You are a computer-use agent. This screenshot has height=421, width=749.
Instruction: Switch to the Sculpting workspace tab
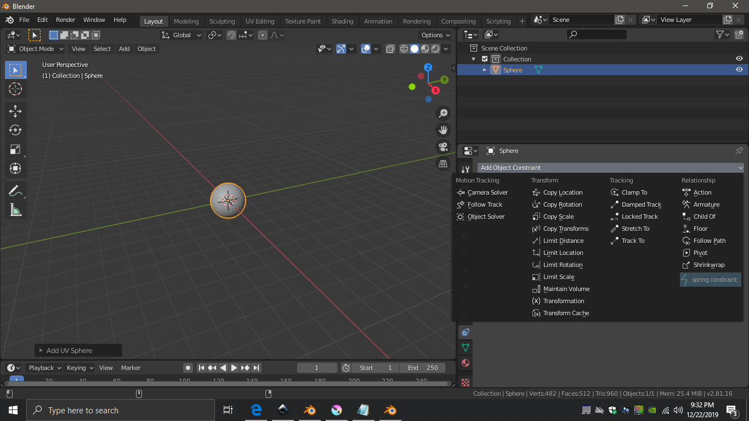222,21
